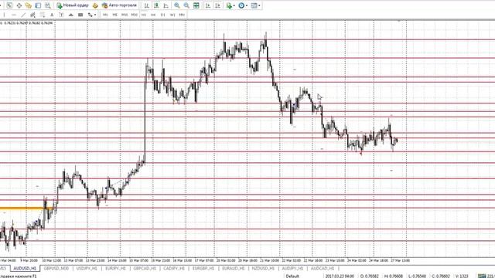Viewport: 495px width, 278px height.
Task: Click the Default profile in status bar
Action: [x=292, y=276]
